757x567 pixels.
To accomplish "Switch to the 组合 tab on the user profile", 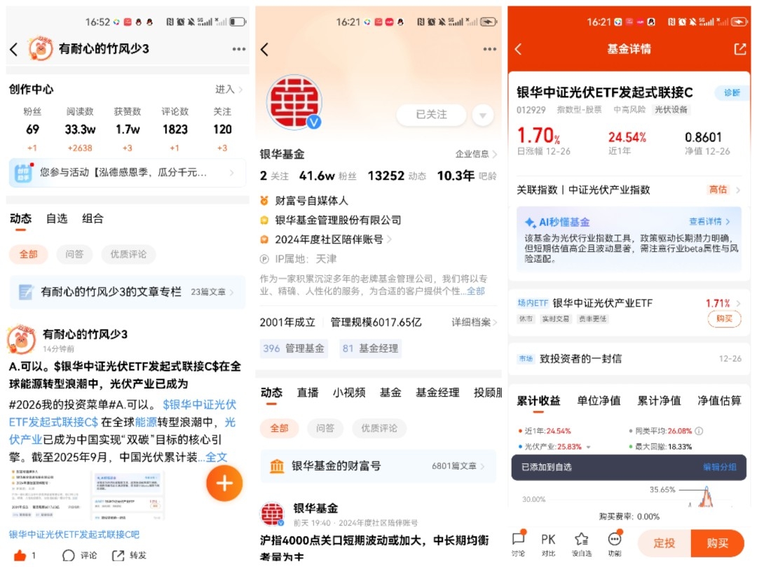I will pos(93,218).
